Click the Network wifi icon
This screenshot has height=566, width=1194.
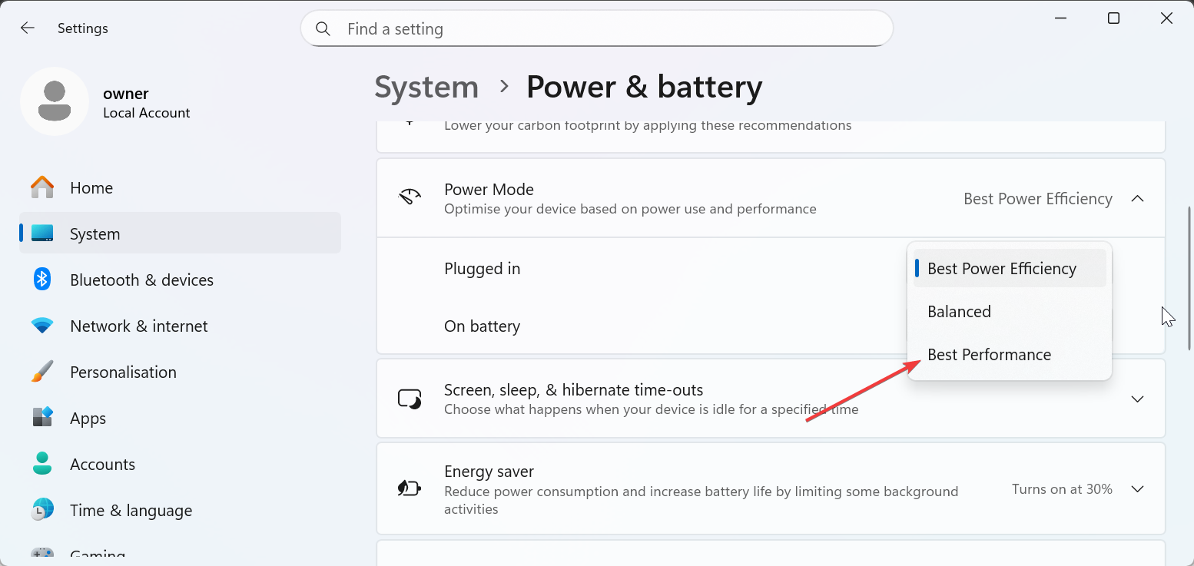coord(42,326)
